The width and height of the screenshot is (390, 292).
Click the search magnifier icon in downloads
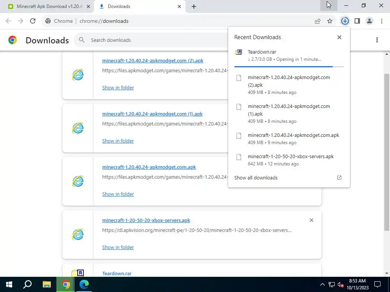(x=82, y=40)
